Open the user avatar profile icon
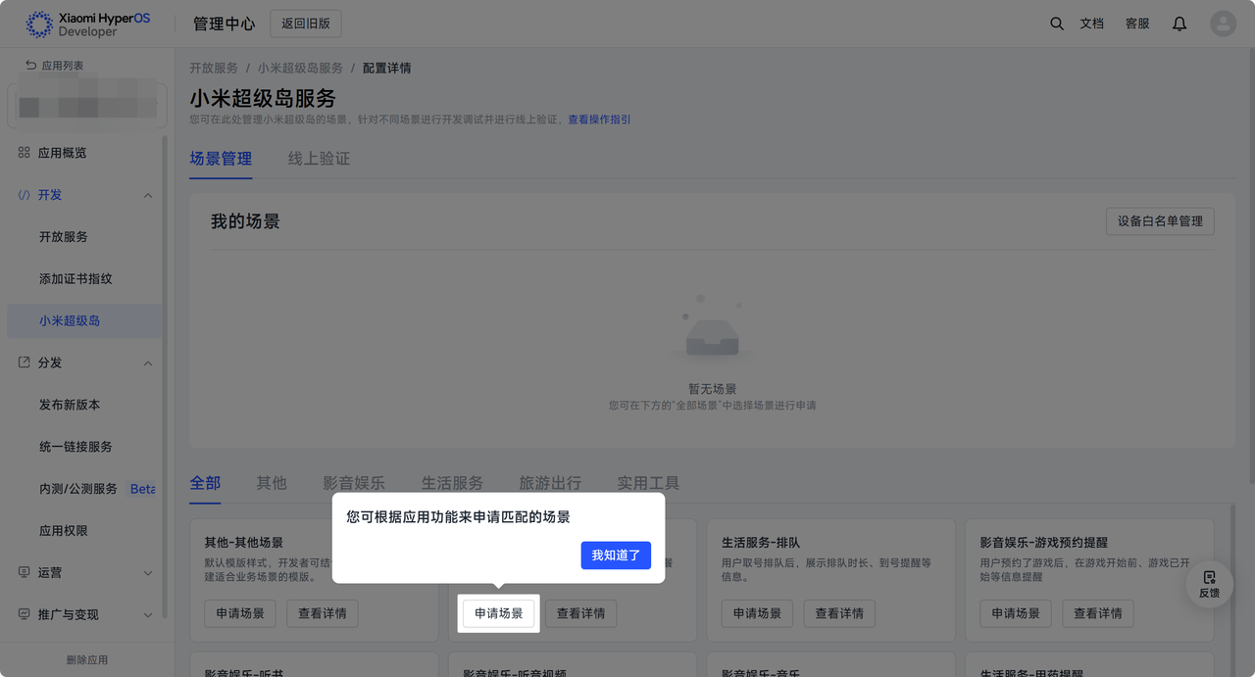The width and height of the screenshot is (1255, 677). [1223, 24]
